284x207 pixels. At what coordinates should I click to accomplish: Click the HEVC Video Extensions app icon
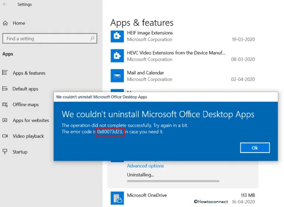click(x=117, y=56)
